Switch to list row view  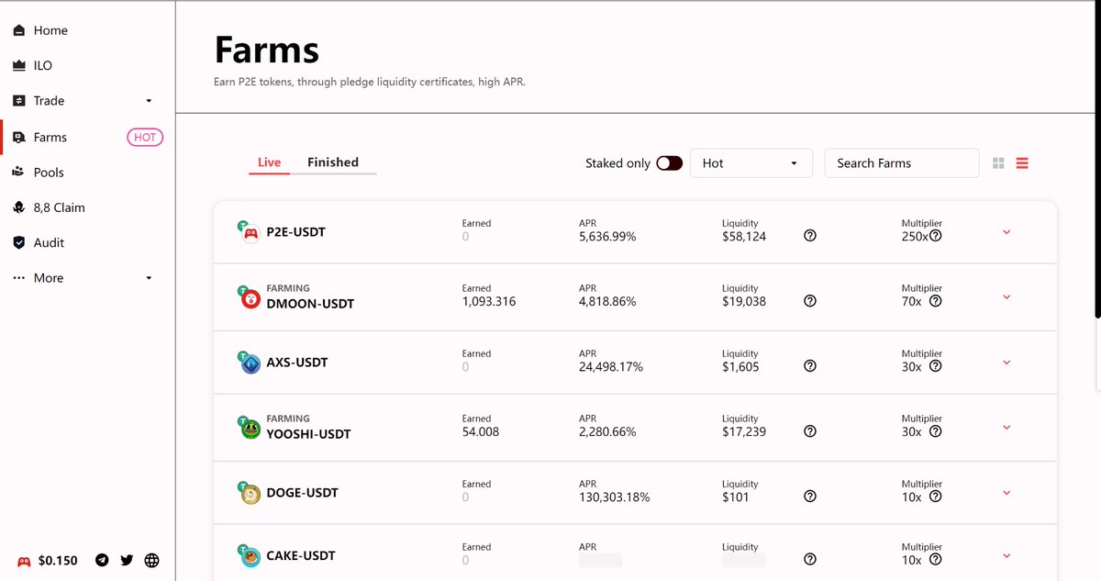(1022, 163)
